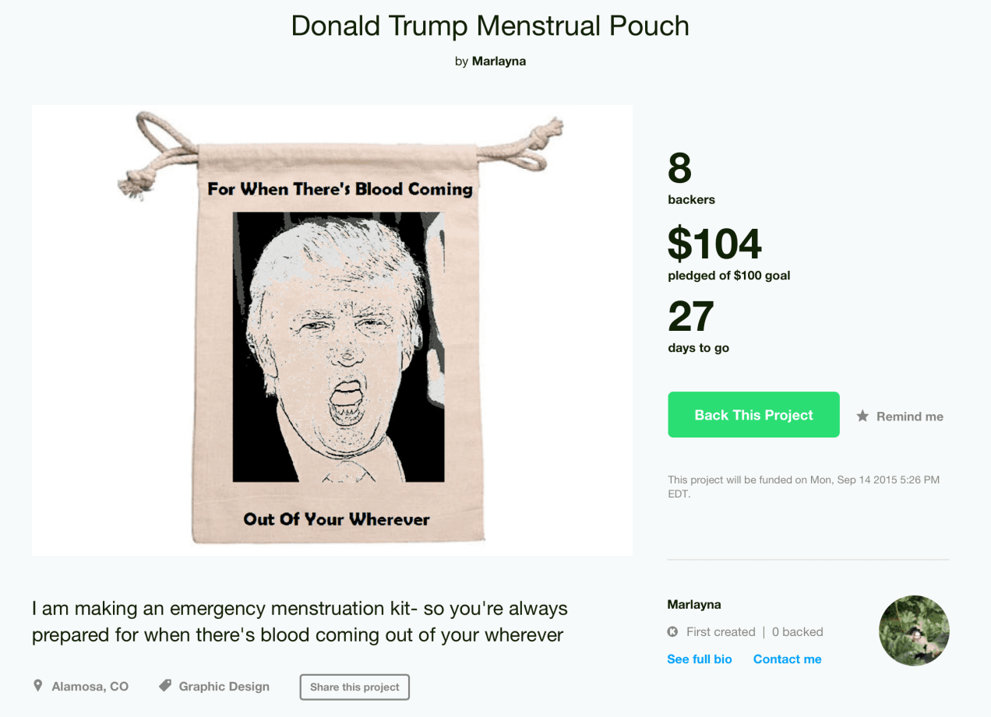The image size is (991, 717).
Task: Open Share this project
Action: pos(354,687)
